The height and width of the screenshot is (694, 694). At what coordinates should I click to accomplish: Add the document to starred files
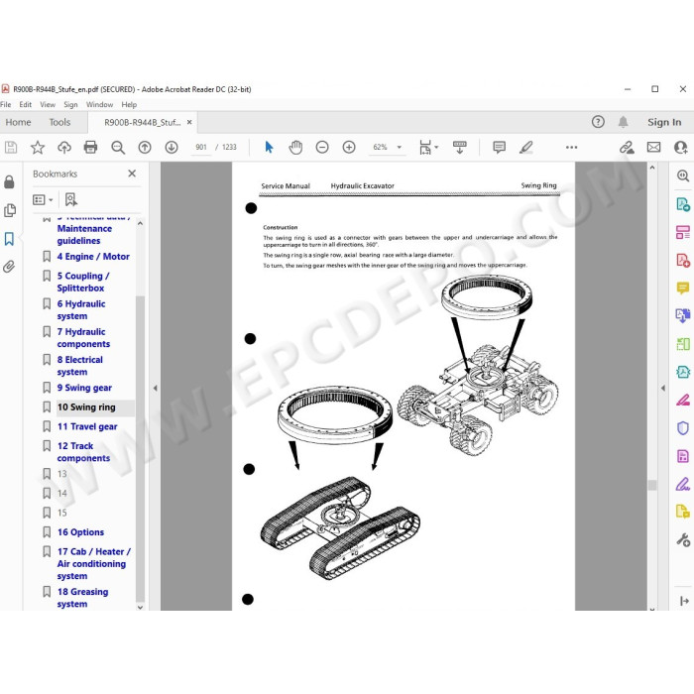38,147
